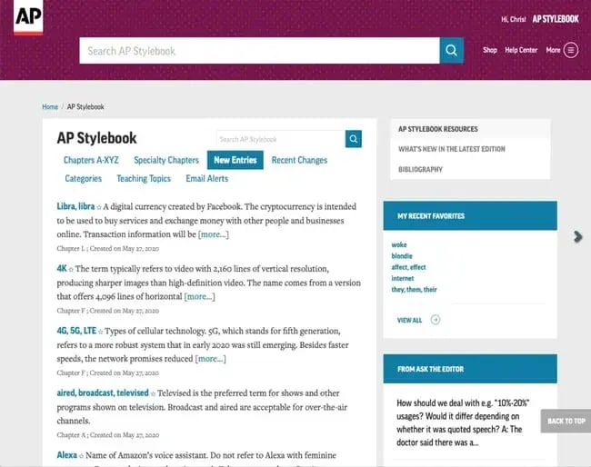This screenshot has height=467, width=591.
Task: Open the More hamburger menu icon
Action: click(571, 50)
